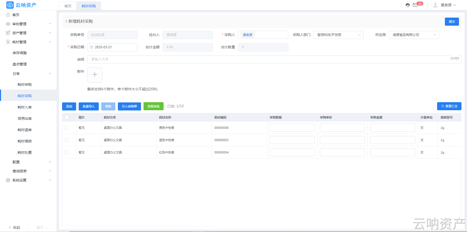The image size is (467, 232).
Task: Click the asset icon beside 资产管理
Action: [8, 33]
